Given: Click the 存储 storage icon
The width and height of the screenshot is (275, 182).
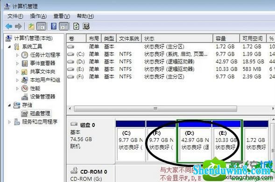Looking at the screenshot, I should 17,105.
